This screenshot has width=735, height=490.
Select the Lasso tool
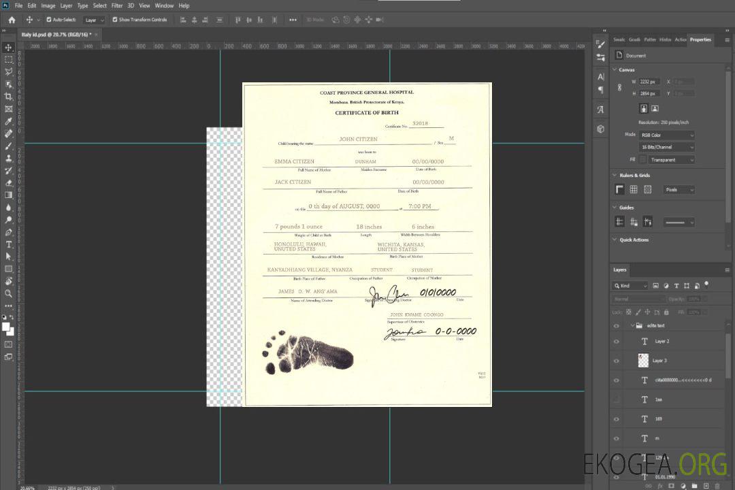[8, 71]
